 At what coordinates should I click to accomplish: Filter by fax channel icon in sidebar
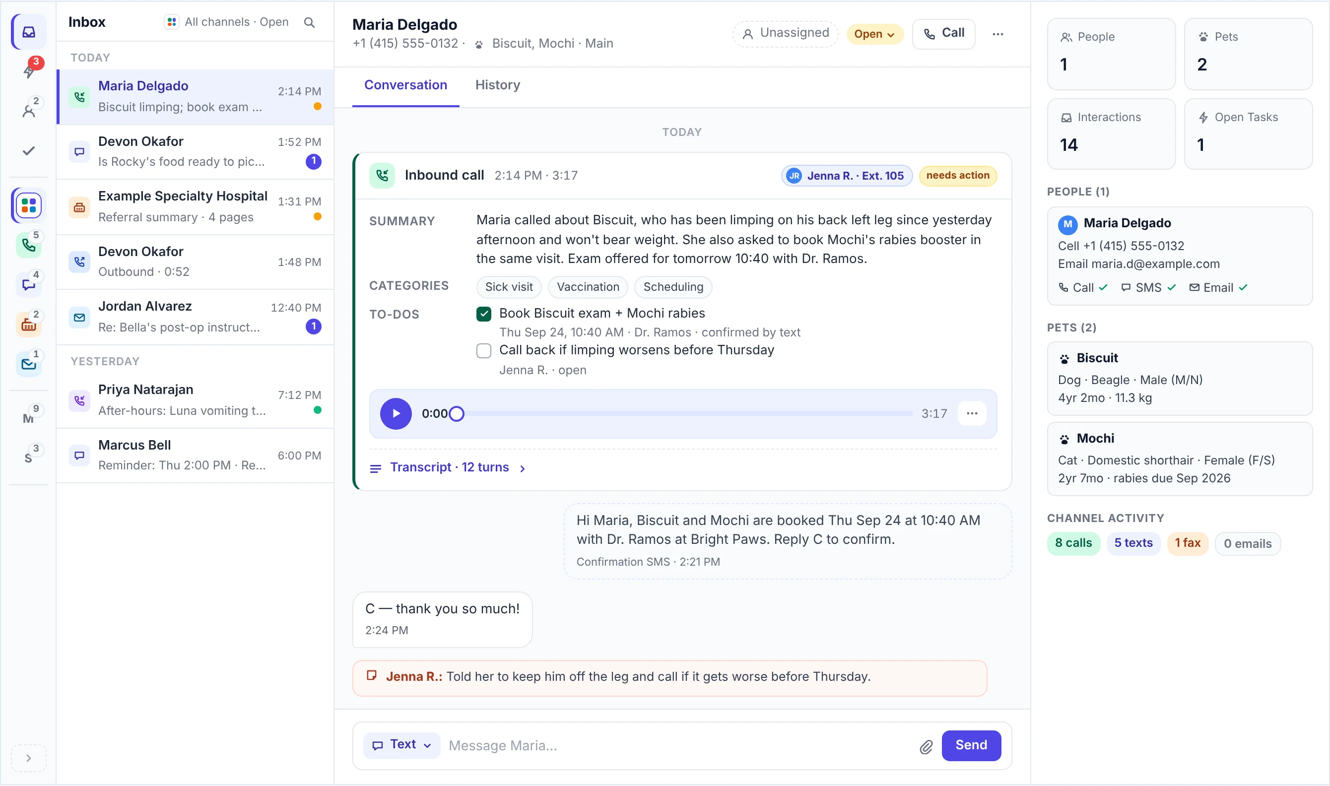(x=29, y=325)
